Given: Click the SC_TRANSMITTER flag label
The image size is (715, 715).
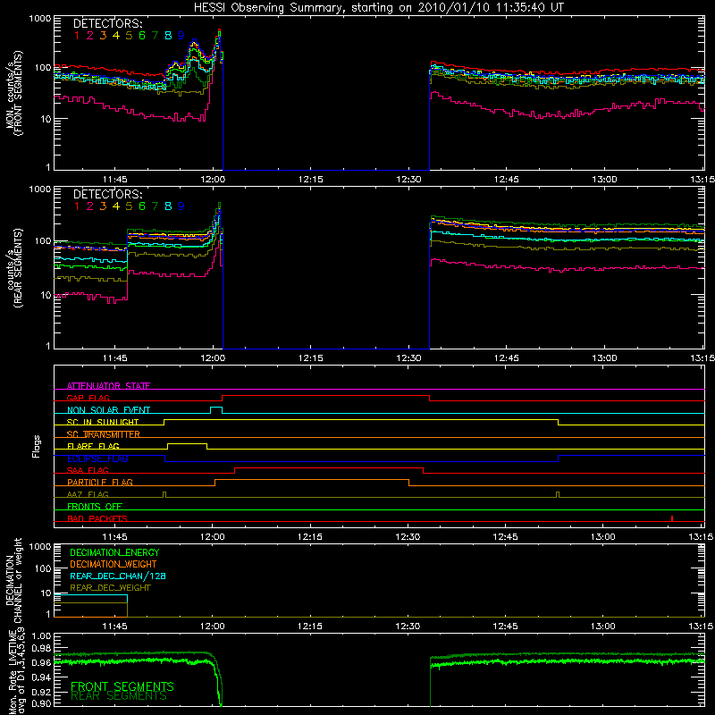Looking at the screenshot, I should (x=104, y=434).
